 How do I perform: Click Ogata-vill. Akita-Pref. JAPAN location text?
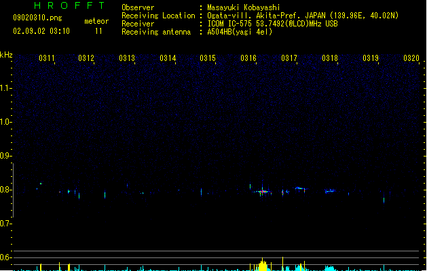point(303,16)
